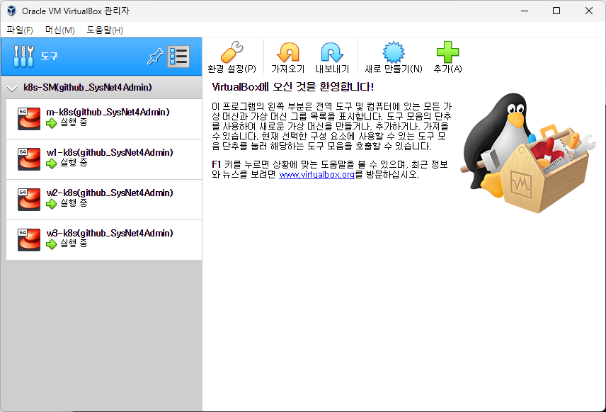Screen dimensions: 606x412
Task: Visit the www.virtualbox.org link
Action: [316, 175]
